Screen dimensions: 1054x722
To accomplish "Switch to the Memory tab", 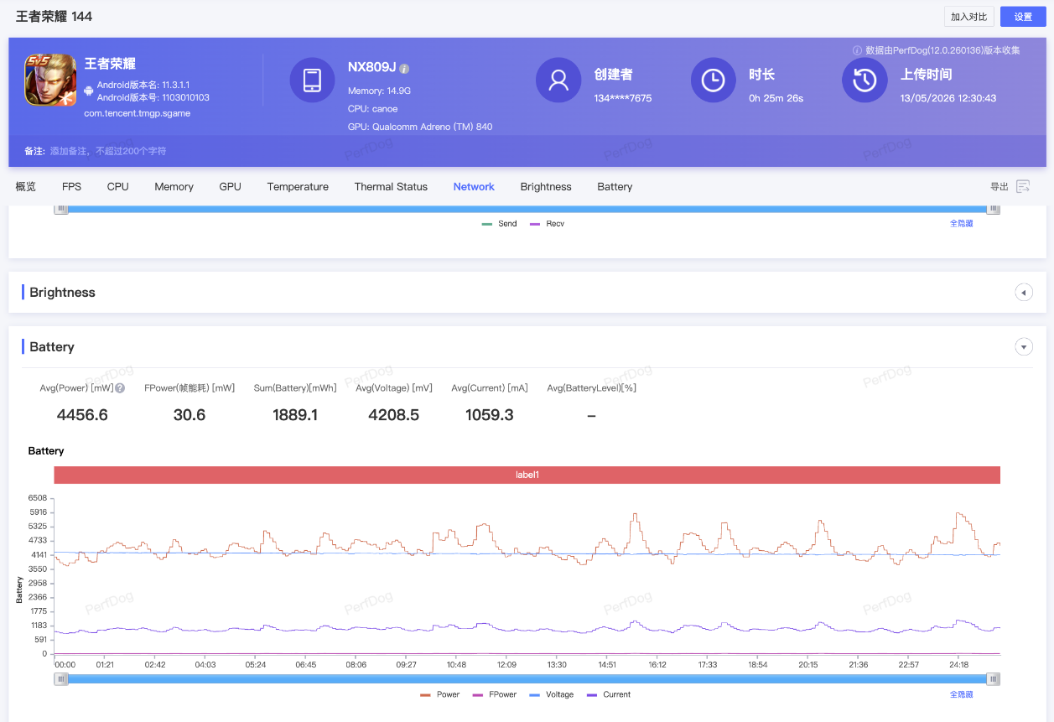I will pos(174,186).
